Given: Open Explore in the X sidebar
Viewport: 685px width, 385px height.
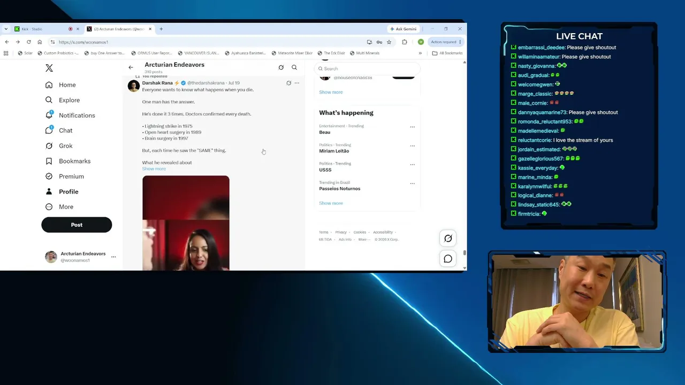Looking at the screenshot, I should 63,100.
